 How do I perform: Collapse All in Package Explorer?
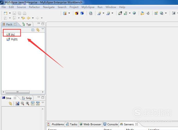(x=33, y=30)
